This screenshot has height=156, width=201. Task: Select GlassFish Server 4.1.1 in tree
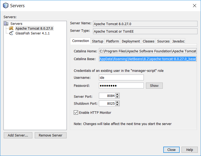[x=32, y=33]
